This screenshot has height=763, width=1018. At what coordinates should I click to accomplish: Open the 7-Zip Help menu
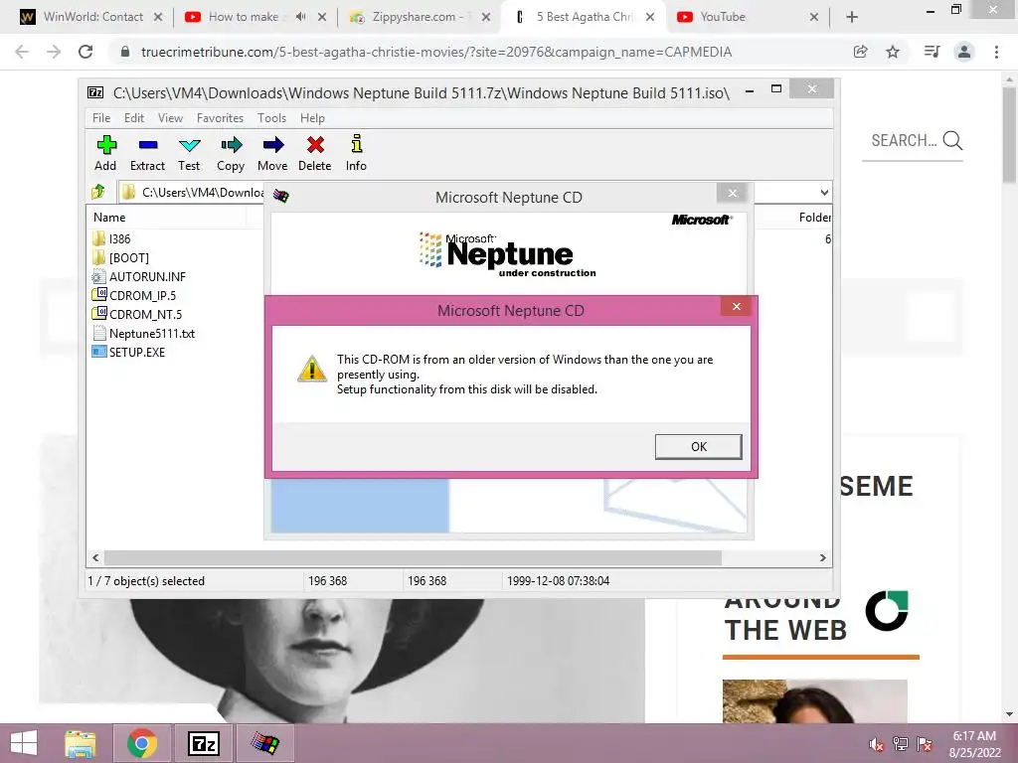click(312, 118)
